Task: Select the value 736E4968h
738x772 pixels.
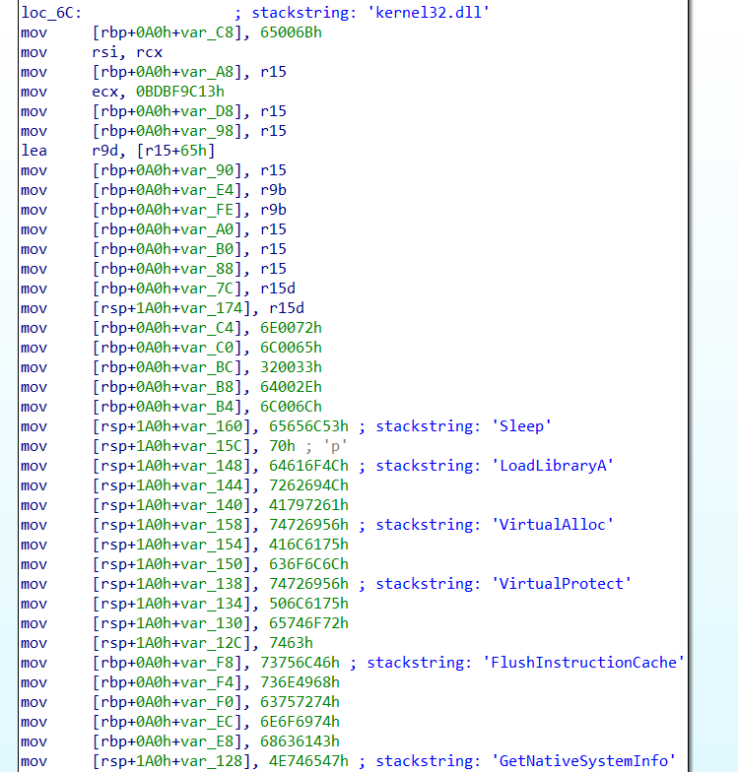Action: tap(300, 681)
